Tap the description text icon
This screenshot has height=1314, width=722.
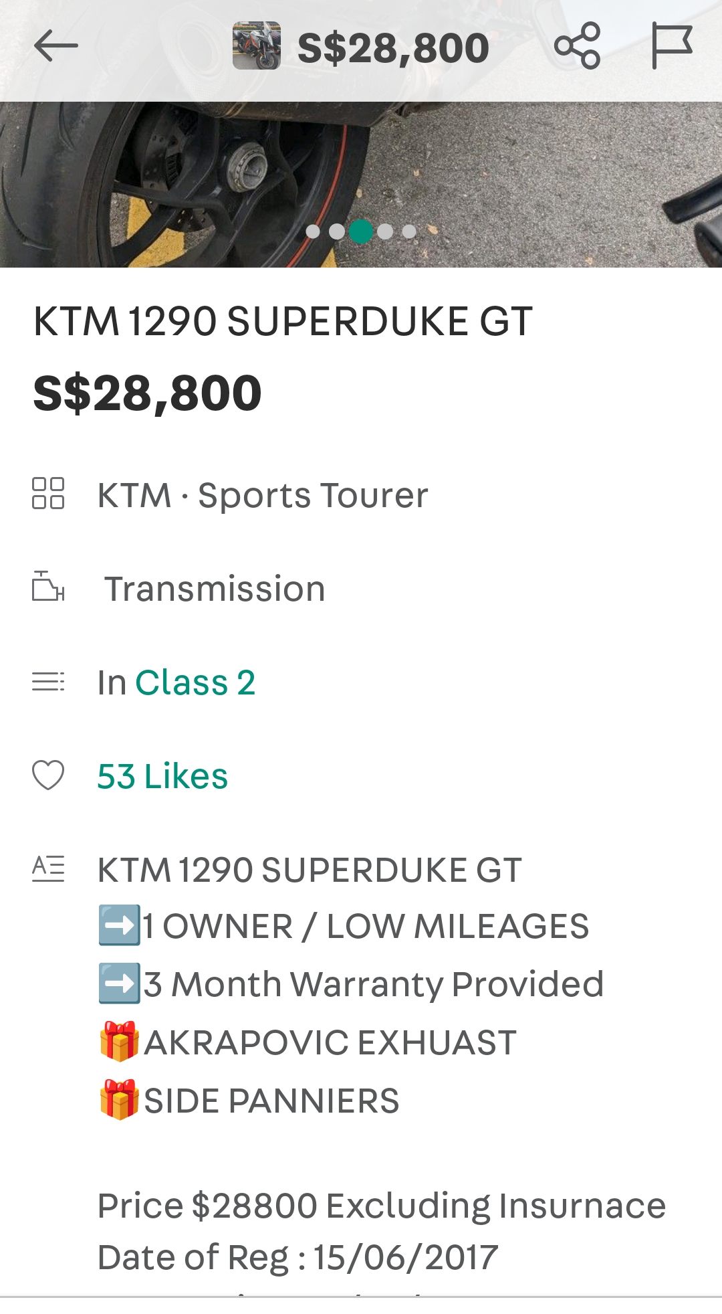(48, 868)
